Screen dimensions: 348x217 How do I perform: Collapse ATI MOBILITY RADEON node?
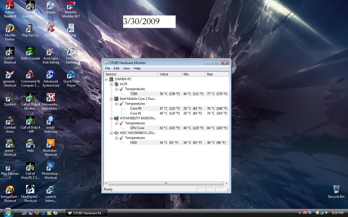pyautogui.click(x=111, y=118)
